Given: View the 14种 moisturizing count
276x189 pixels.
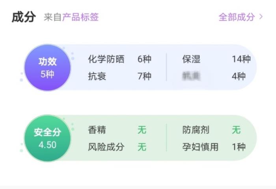Looking at the screenshot, I should point(241,59).
